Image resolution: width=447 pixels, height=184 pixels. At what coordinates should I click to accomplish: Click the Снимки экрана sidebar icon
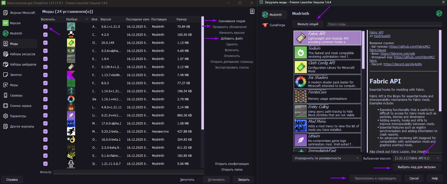point(6,106)
